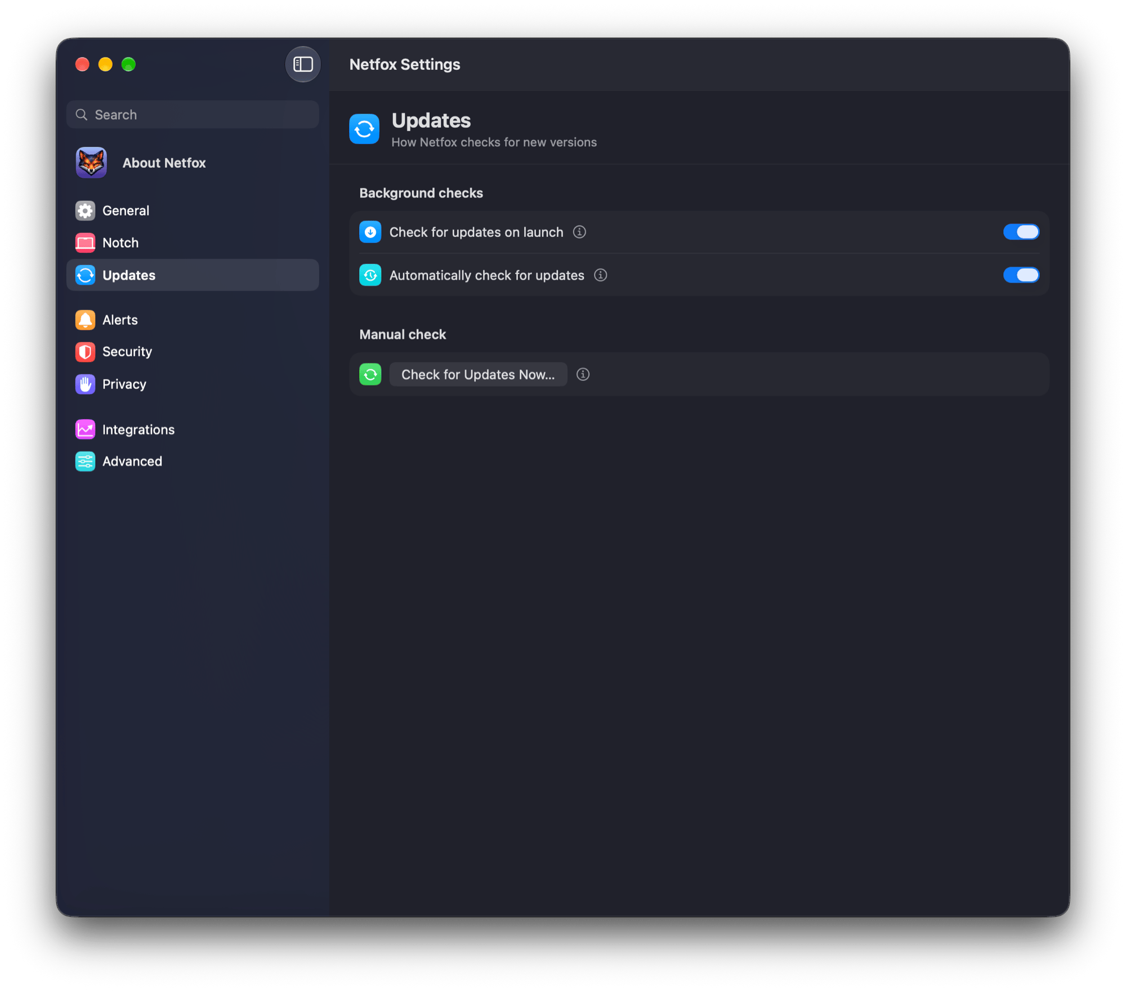
Task: Click the green refresh icon under Manual check
Action: (x=370, y=374)
